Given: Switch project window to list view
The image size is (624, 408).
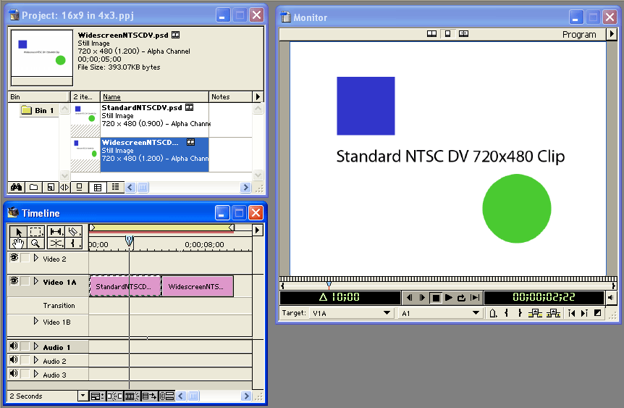Looking at the screenshot, I should 114,187.
